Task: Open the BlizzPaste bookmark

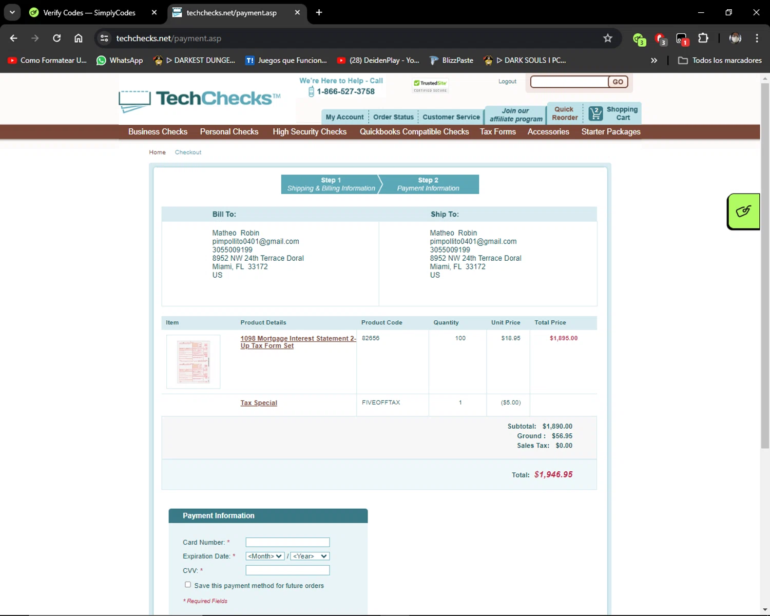Action: pyautogui.click(x=451, y=60)
